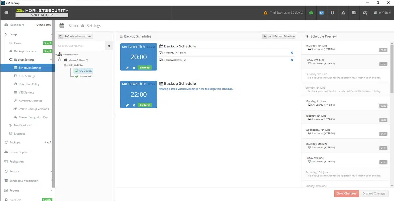Click the Trial Expires in 30 day(s) notice
This screenshot has height=201, width=394.
284,13
